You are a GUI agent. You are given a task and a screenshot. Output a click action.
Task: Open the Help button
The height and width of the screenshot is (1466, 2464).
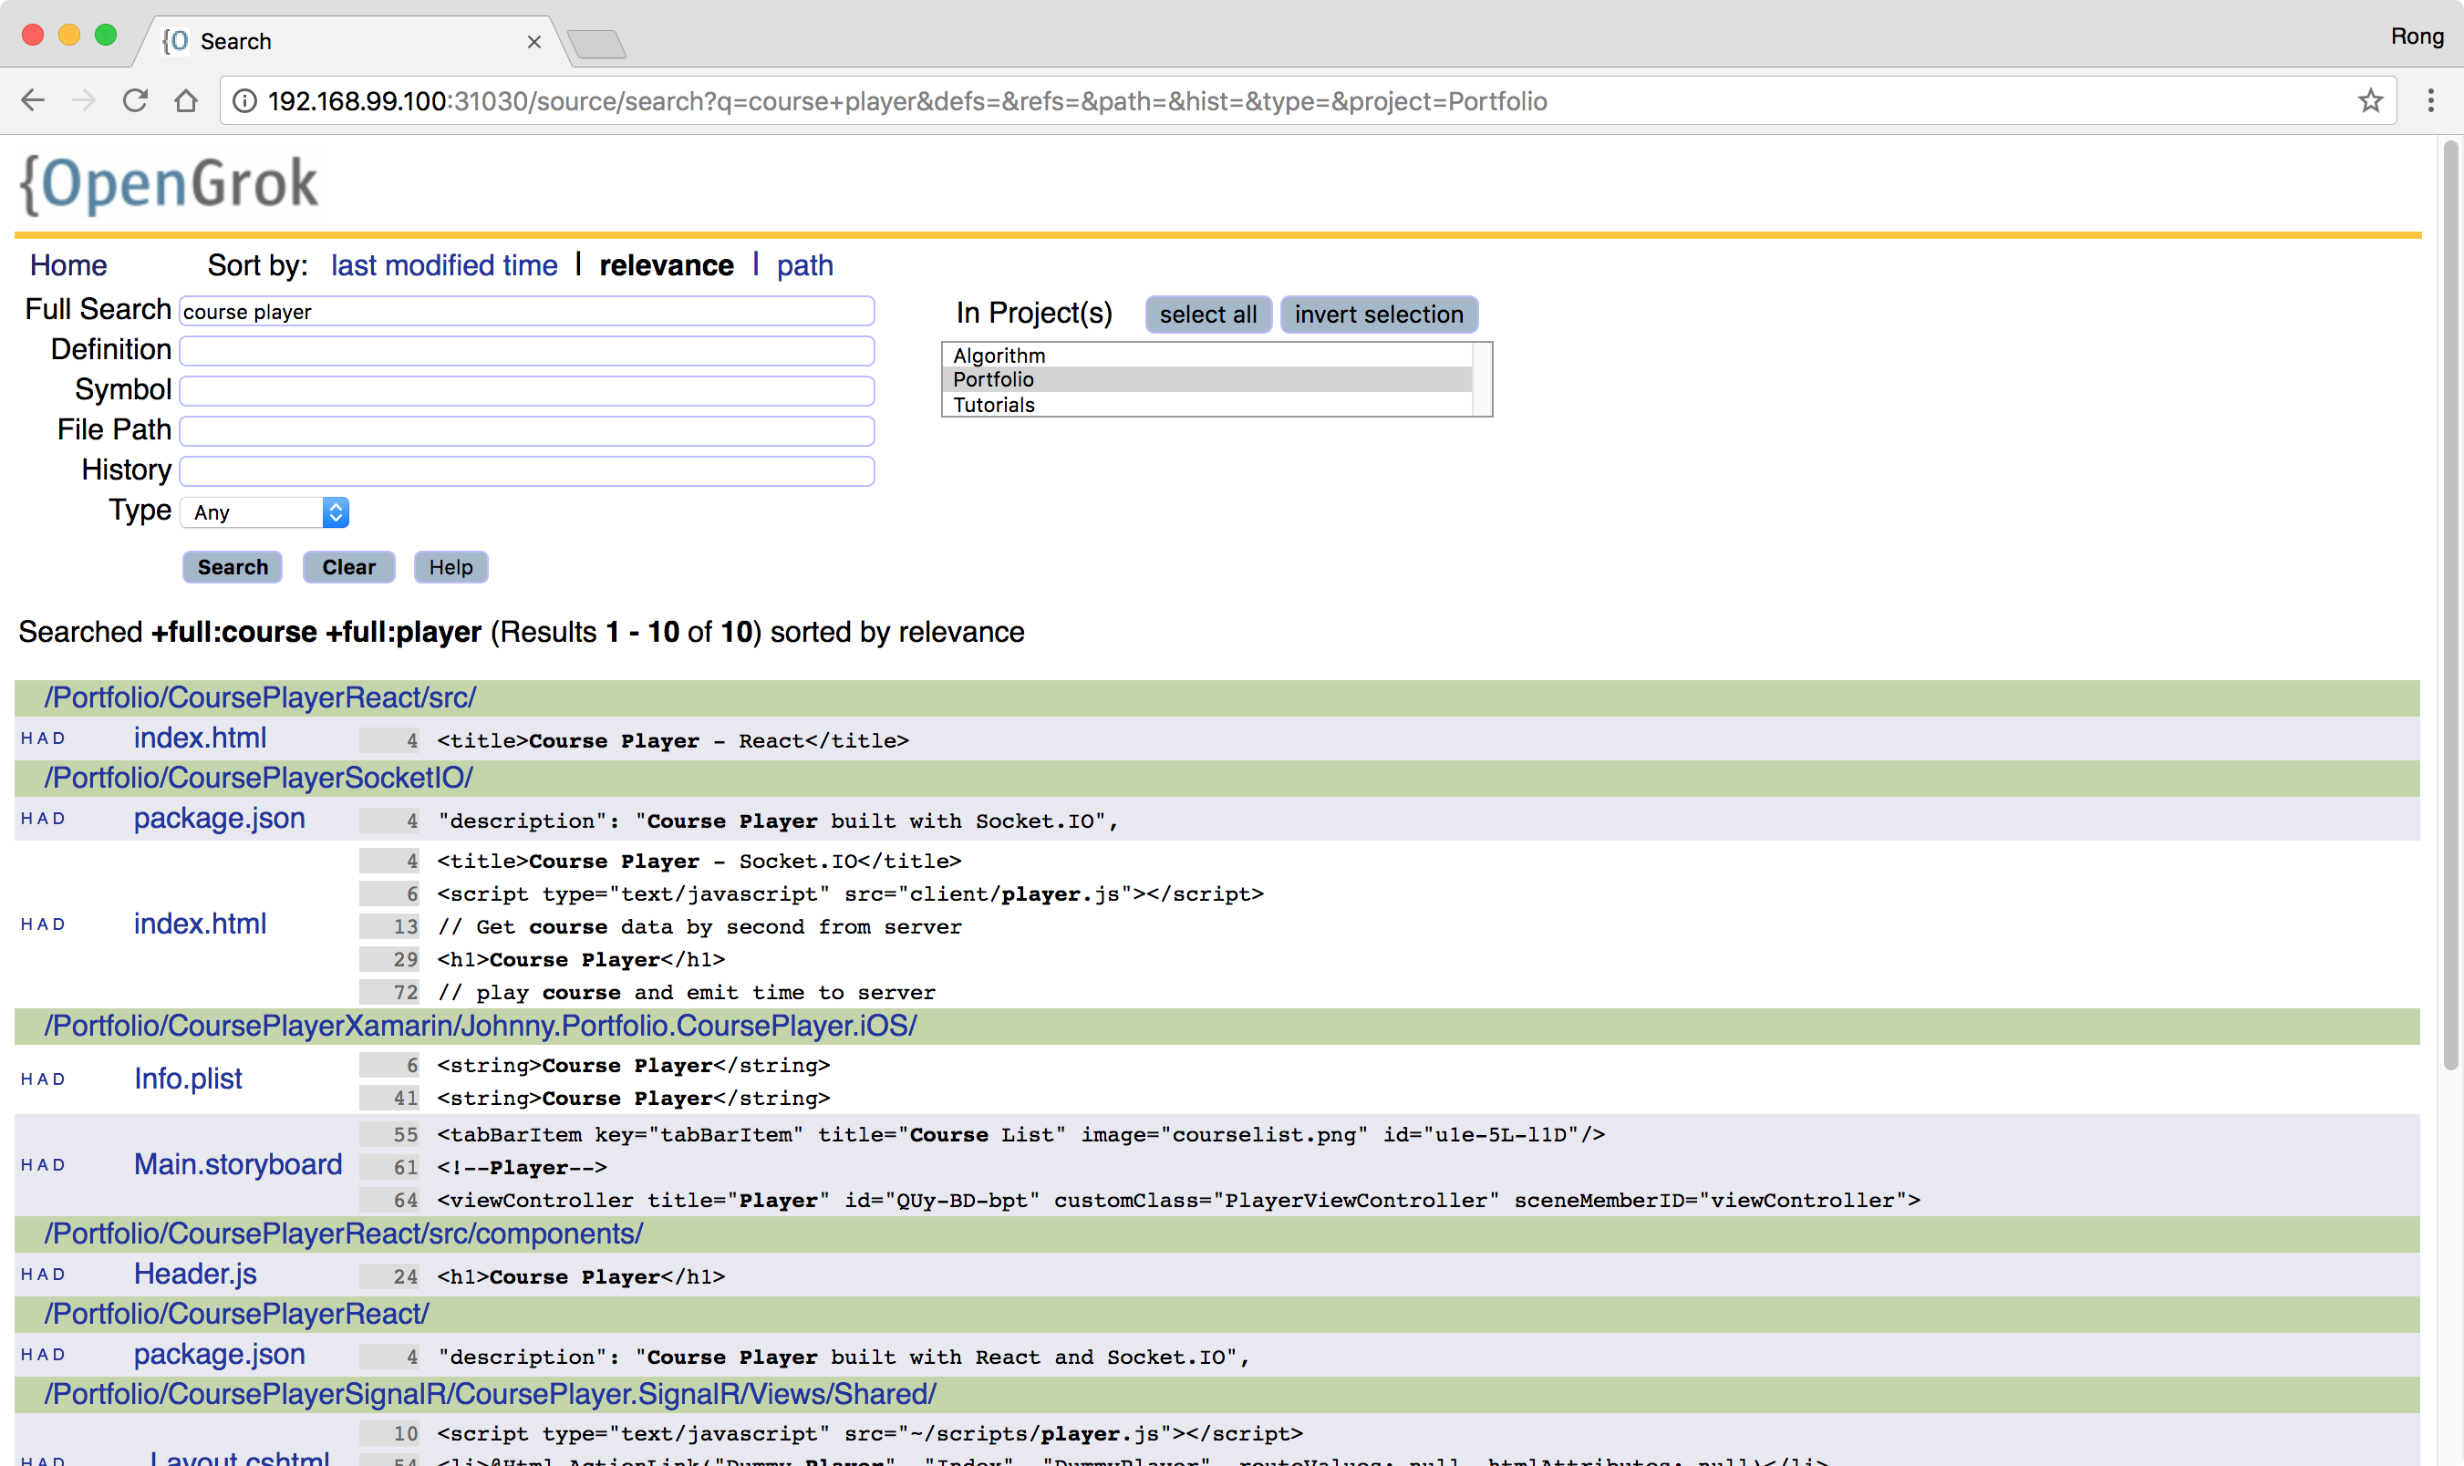coord(450,567)
